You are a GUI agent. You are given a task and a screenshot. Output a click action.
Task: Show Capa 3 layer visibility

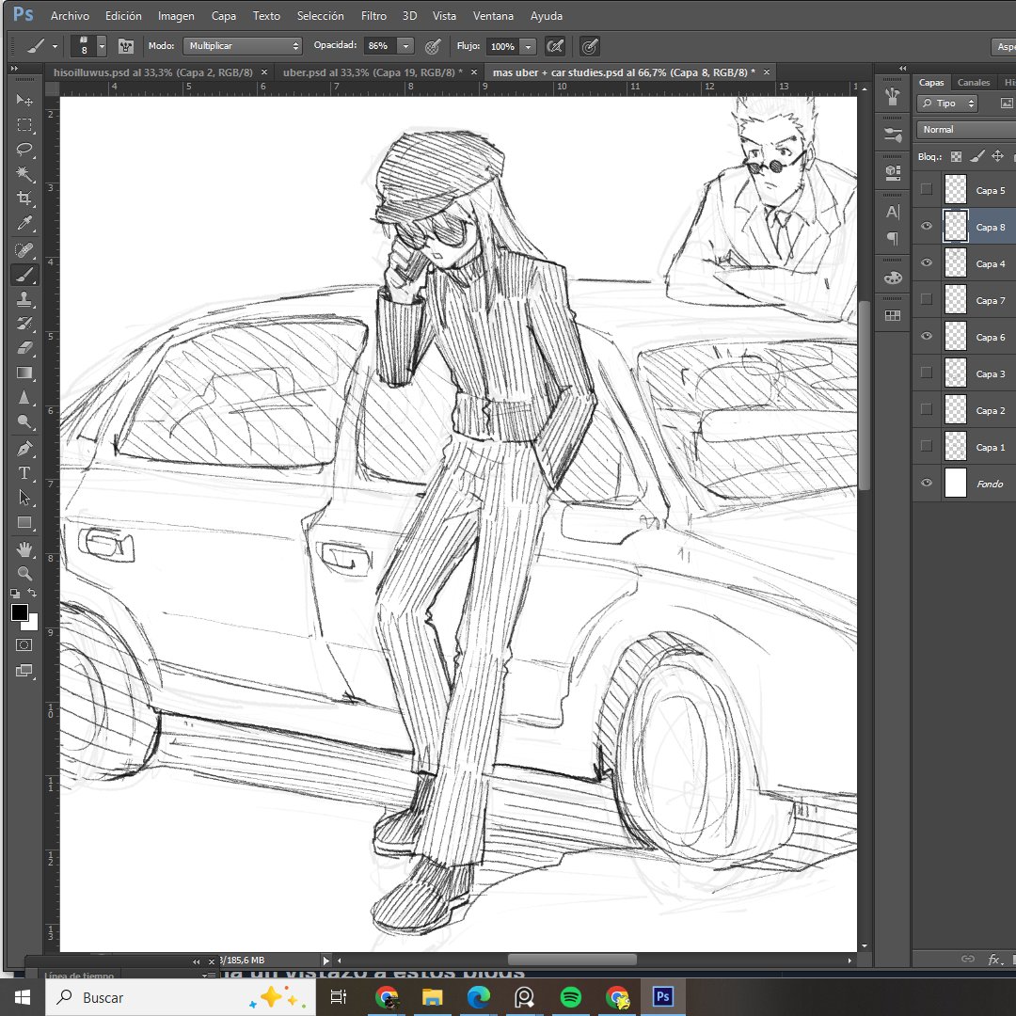927,373
